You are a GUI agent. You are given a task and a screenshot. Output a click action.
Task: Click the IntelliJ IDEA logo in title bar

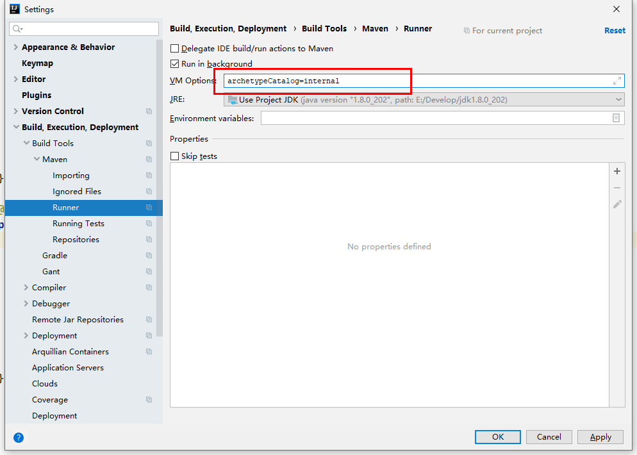pos(15,9)
